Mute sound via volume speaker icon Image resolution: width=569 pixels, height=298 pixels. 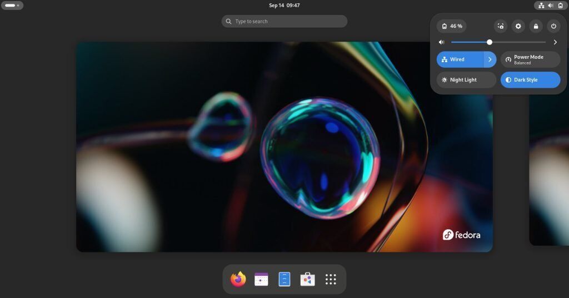coord(442,42)
